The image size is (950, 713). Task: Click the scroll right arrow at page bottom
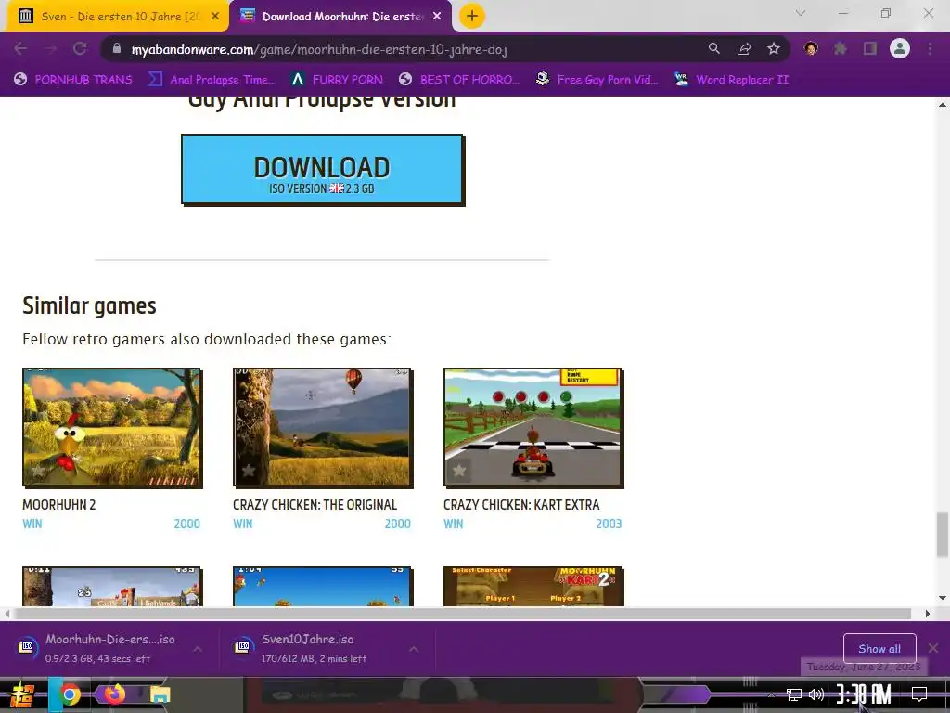(927, 614)
